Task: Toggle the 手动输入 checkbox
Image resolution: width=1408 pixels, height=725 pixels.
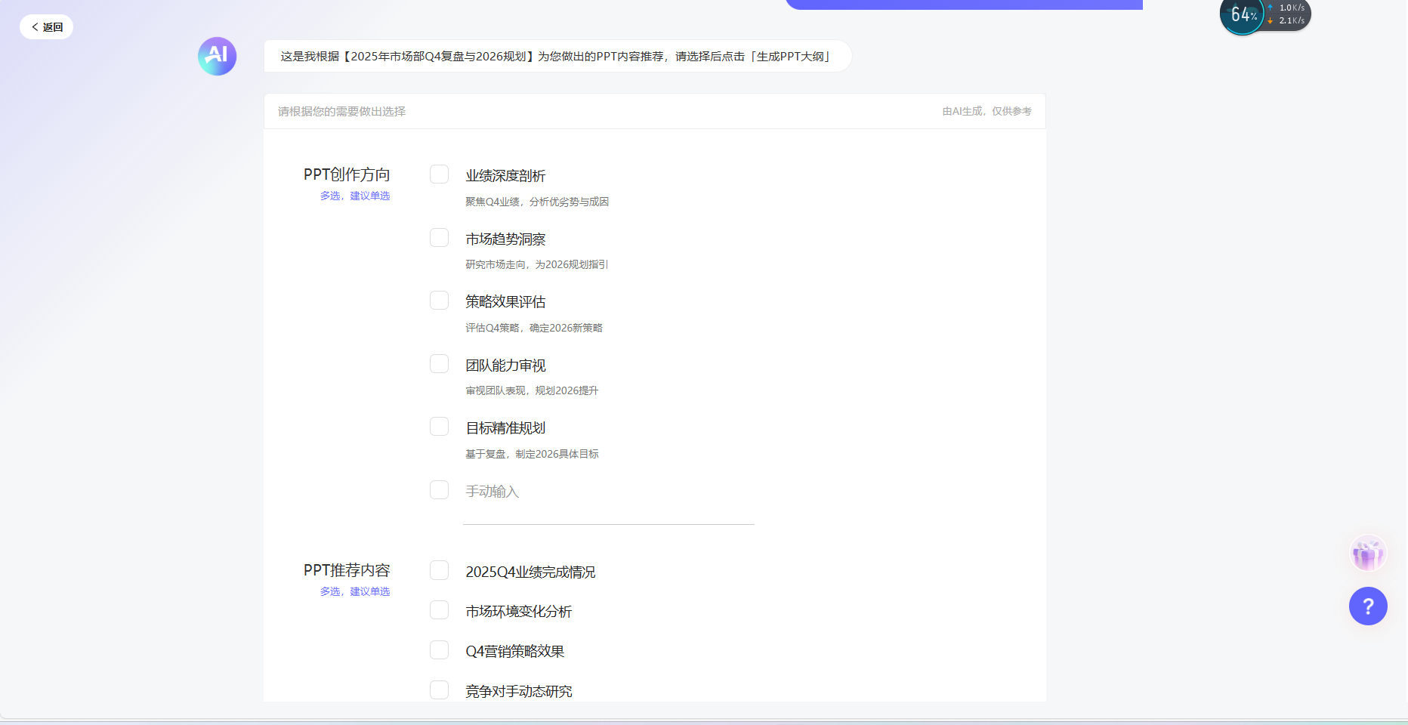Action: (439, 490)
